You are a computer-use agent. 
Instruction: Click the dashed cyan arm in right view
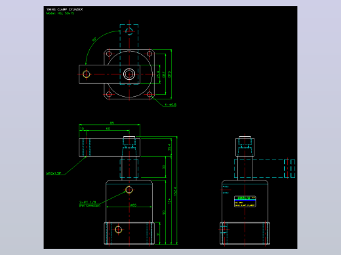pos(264,169)
